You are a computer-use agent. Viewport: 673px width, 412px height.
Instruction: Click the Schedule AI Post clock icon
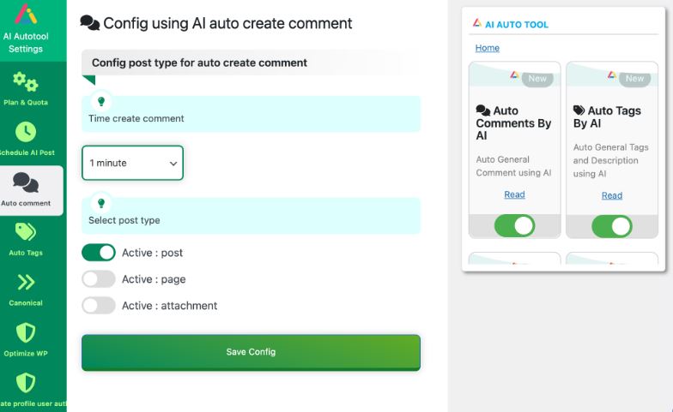[x=26, y=132]
